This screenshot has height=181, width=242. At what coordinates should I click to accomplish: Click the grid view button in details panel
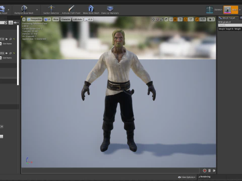[x=11, y=23]
